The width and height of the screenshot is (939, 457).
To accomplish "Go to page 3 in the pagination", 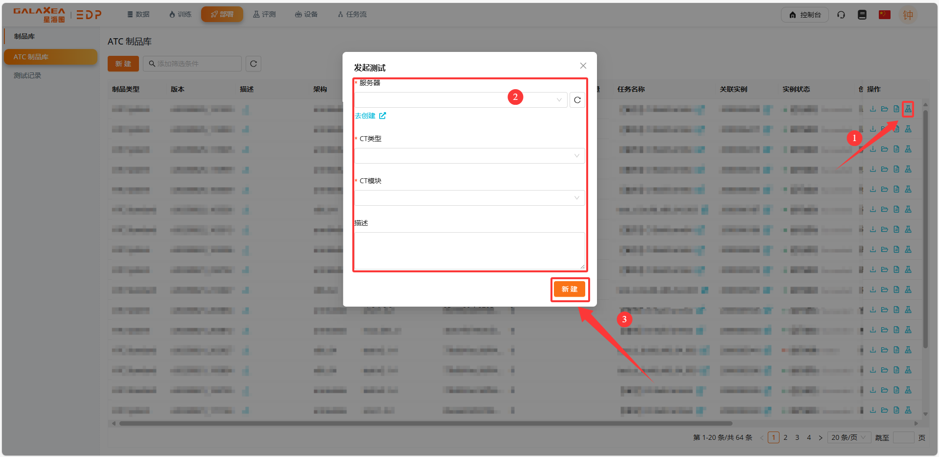I will tap(797, 437).
